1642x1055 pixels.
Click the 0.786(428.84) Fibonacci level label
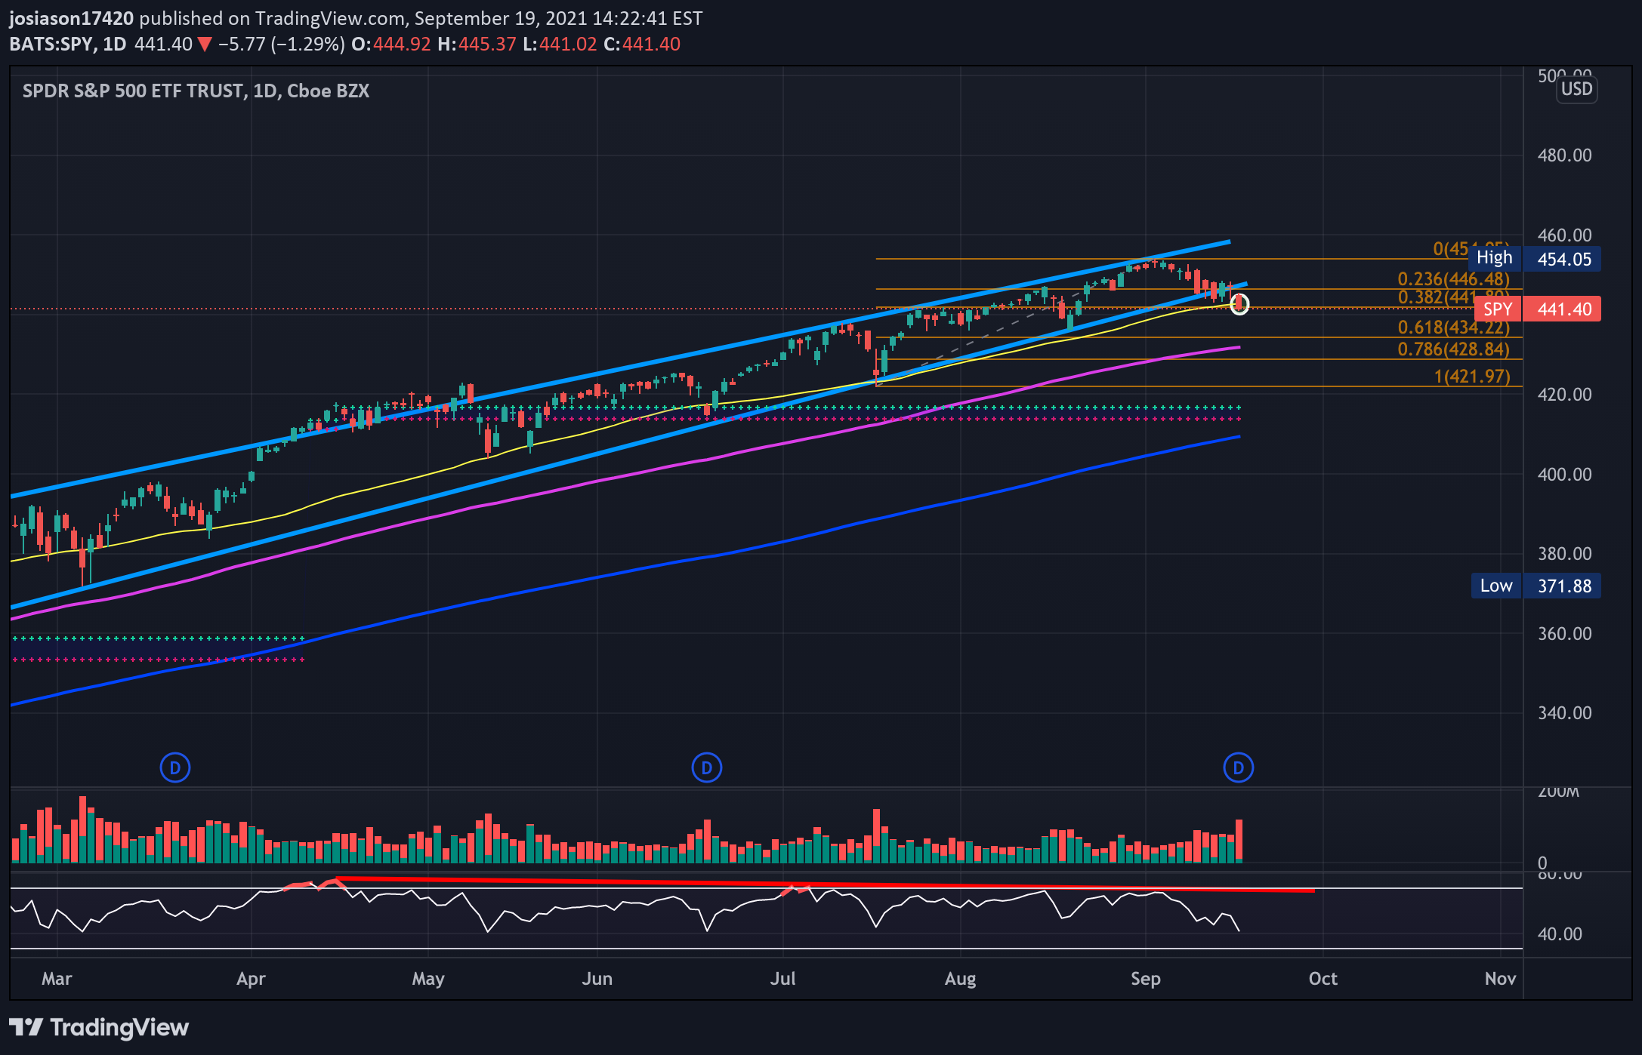(x=1454, y=349)
